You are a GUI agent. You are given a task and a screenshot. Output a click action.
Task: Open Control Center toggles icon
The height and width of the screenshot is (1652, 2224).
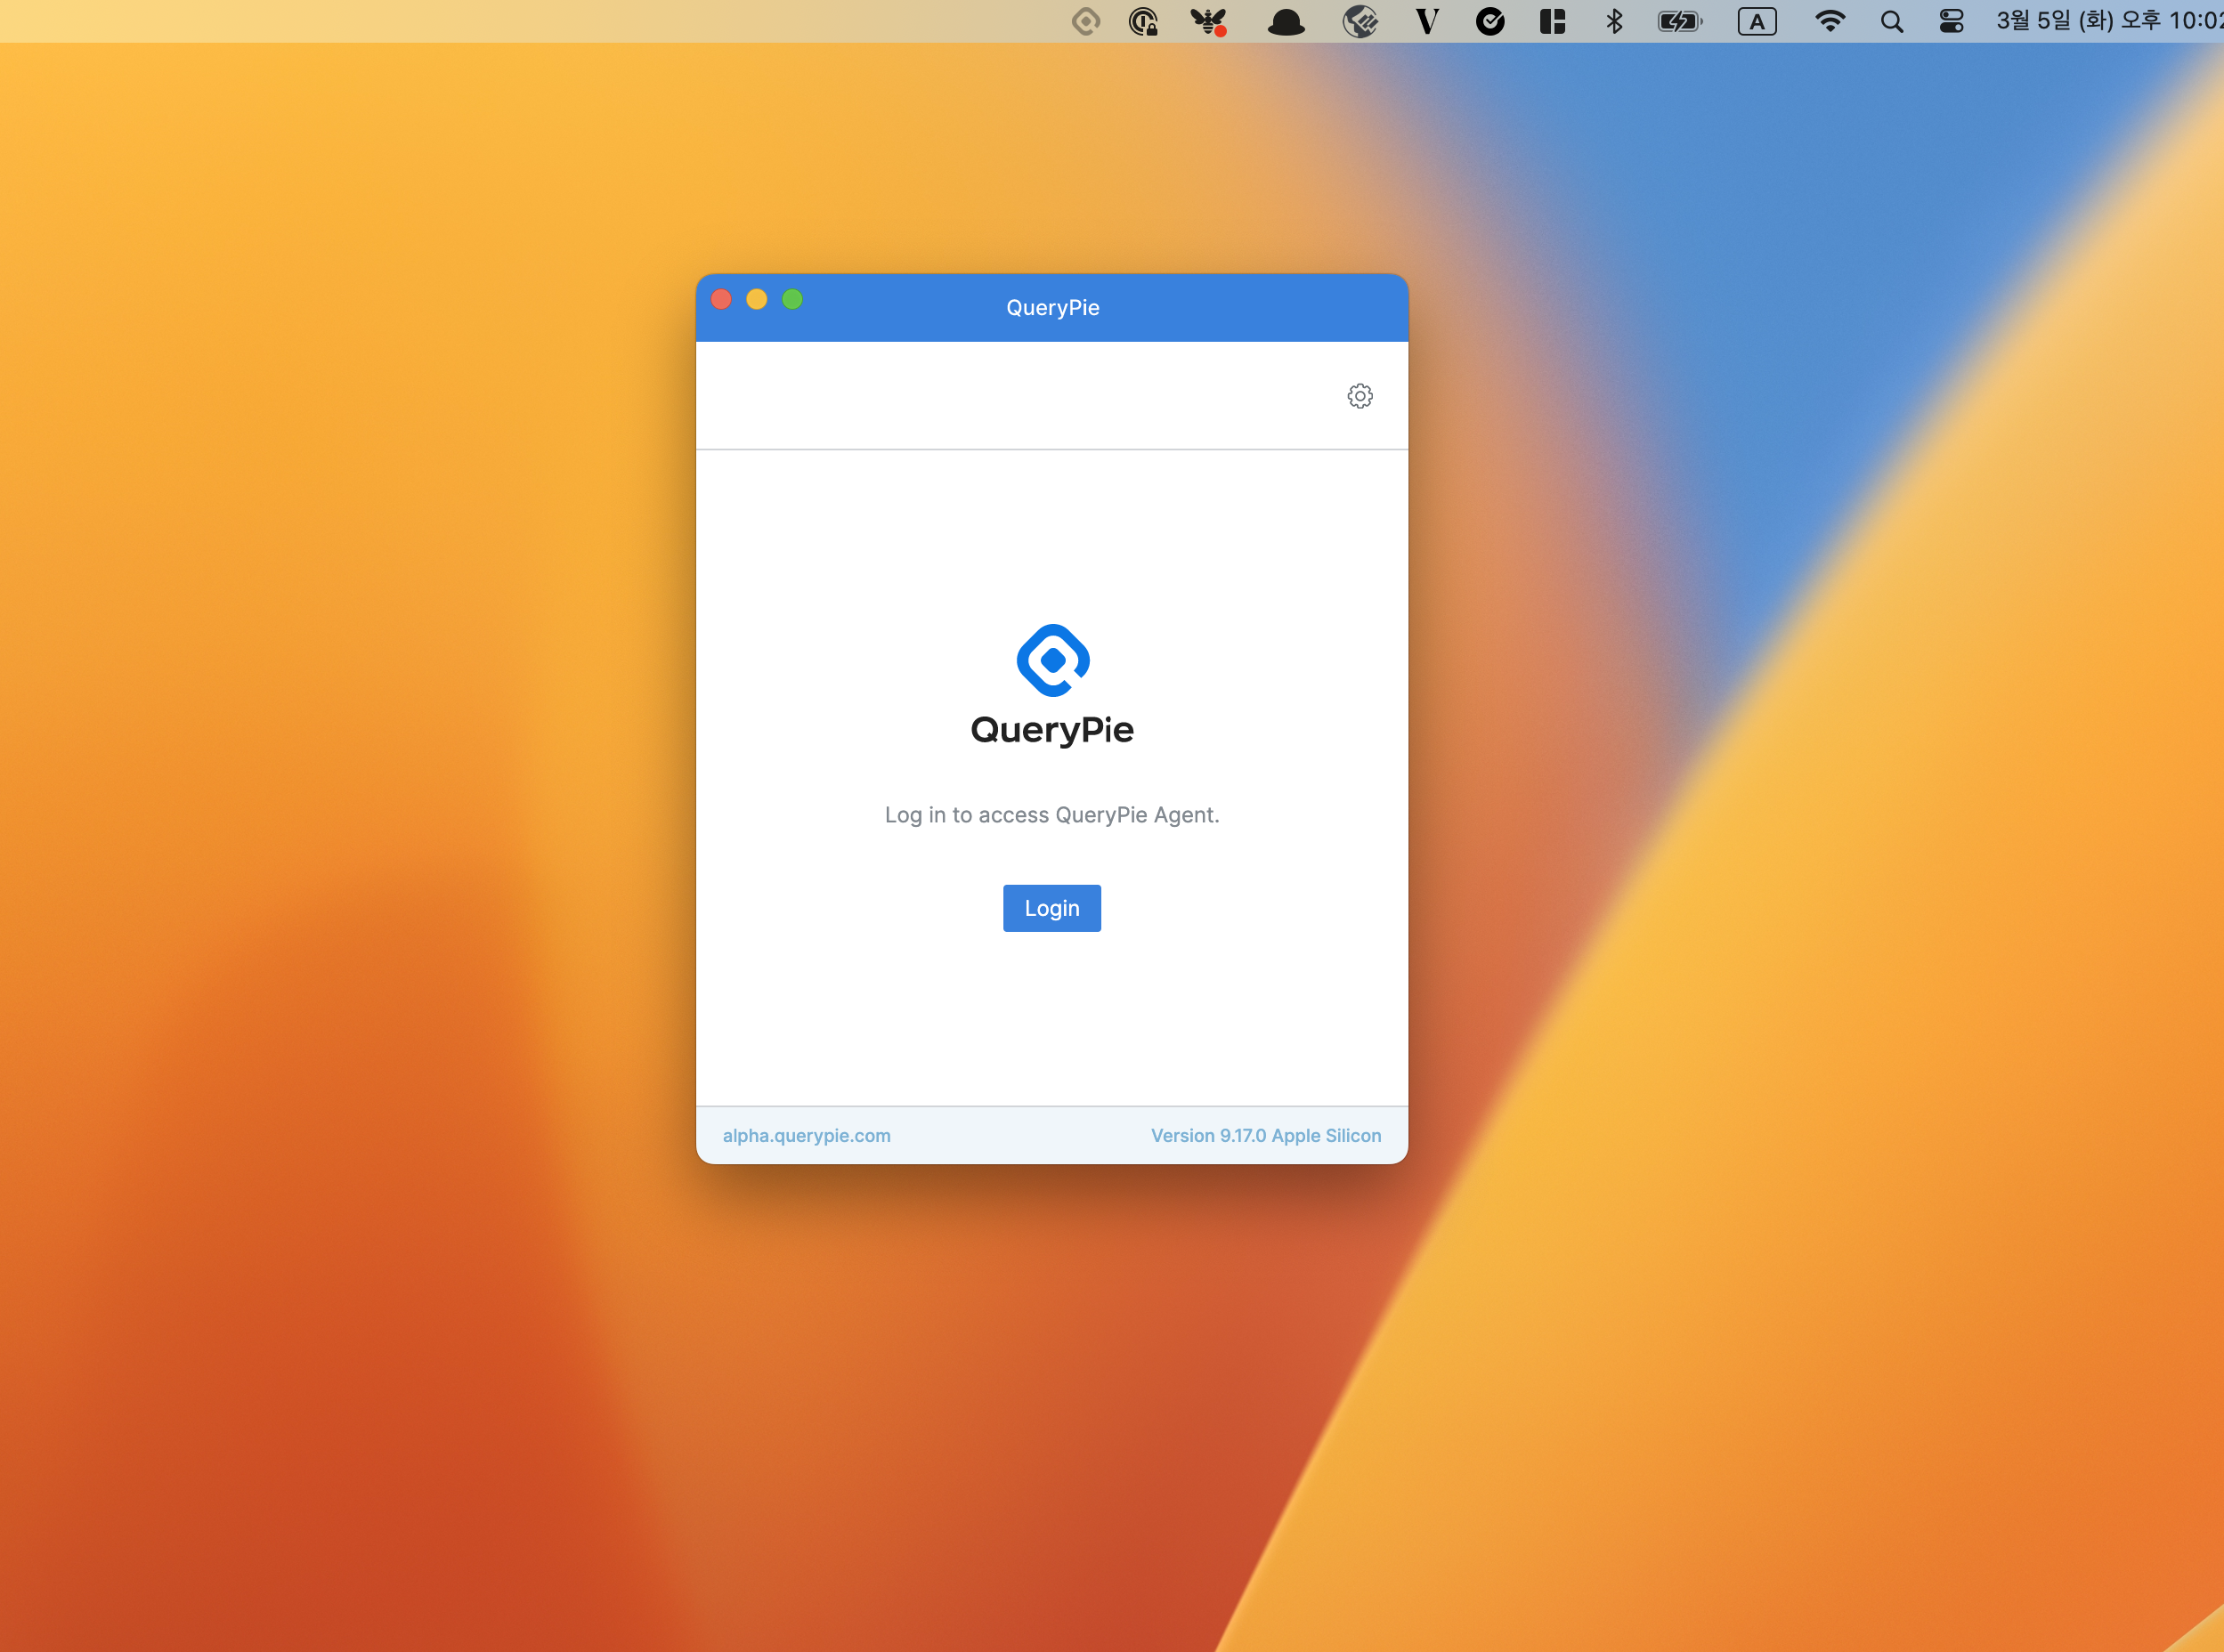1951,21
